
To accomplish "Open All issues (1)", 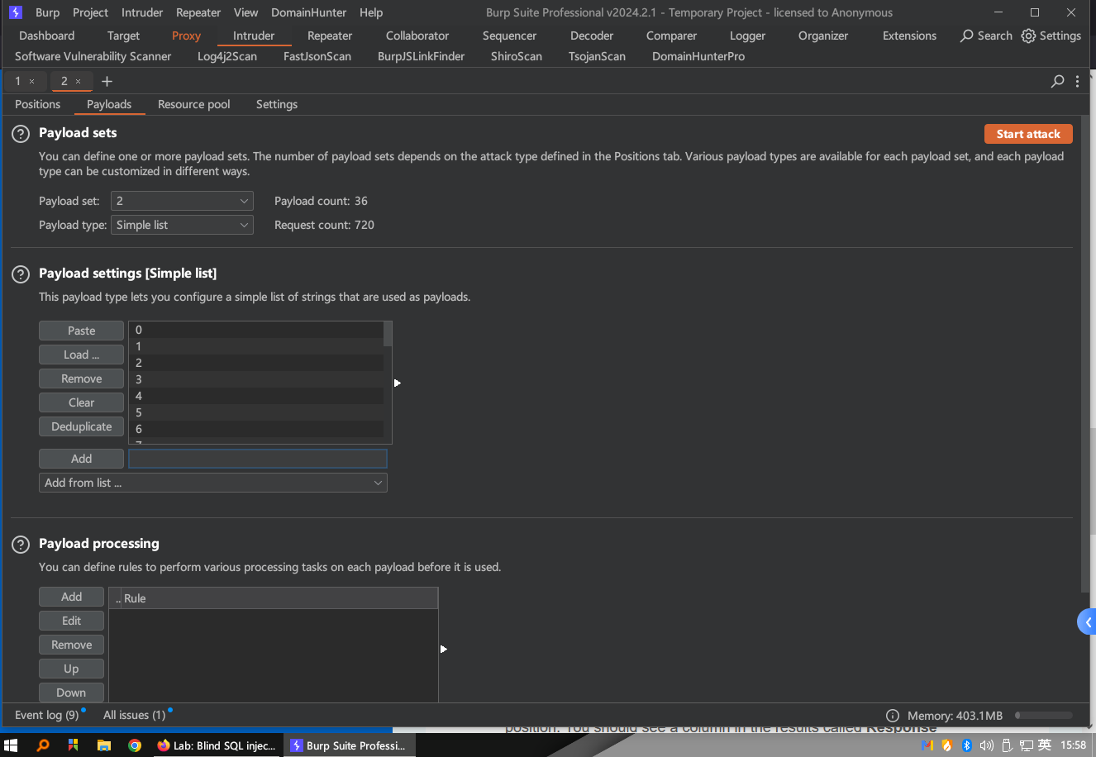I will (135, 715).
